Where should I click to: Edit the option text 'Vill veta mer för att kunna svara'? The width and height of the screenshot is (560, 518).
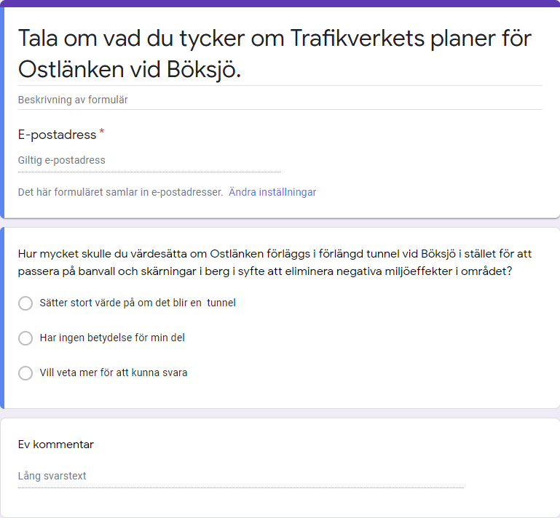coord(114,372)
